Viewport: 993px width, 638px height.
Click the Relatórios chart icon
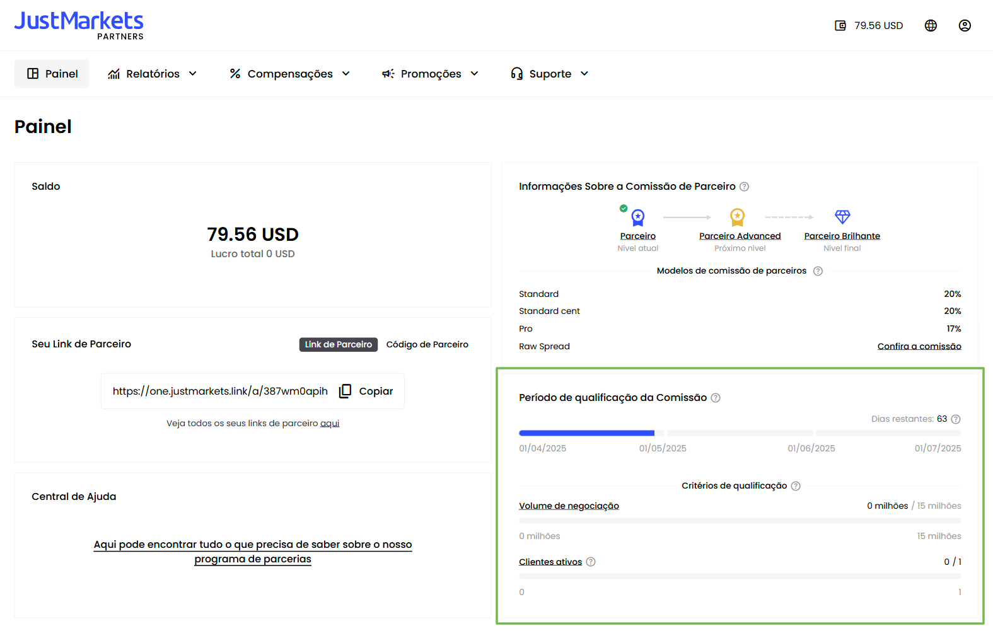click(x=113, y=74)
